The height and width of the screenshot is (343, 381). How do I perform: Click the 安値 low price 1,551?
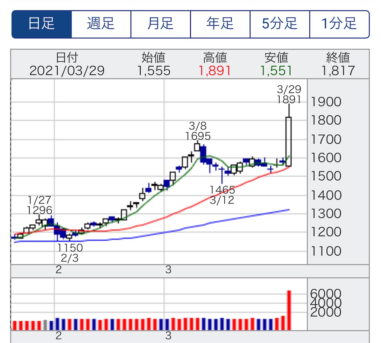coord(276,71)
